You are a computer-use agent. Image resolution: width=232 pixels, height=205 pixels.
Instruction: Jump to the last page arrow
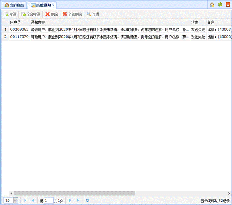[78, 200]
